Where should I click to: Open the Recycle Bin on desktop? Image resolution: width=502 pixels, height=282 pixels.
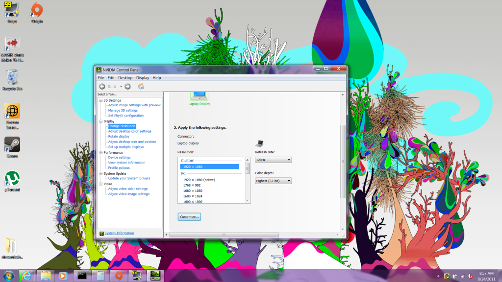click(12, 80)
